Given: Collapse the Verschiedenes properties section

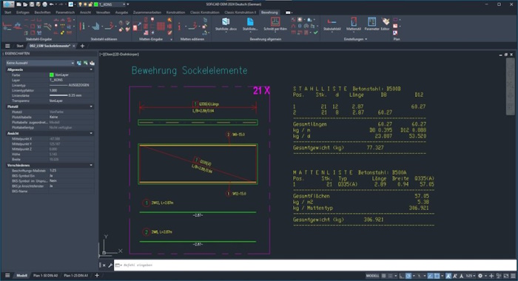Looking at the screenshot, I should tap(91, 165).
